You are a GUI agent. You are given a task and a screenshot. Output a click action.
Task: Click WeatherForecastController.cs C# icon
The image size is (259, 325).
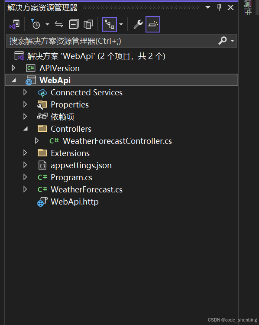pyautogui.click(x=54, y=141)
